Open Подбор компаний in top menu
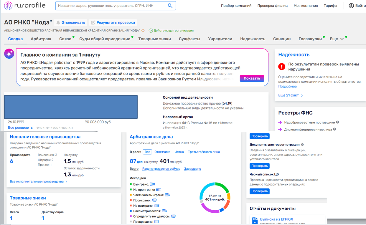This screenshot has width=366, height=225. pyautogui.click(x=236, y=6)
